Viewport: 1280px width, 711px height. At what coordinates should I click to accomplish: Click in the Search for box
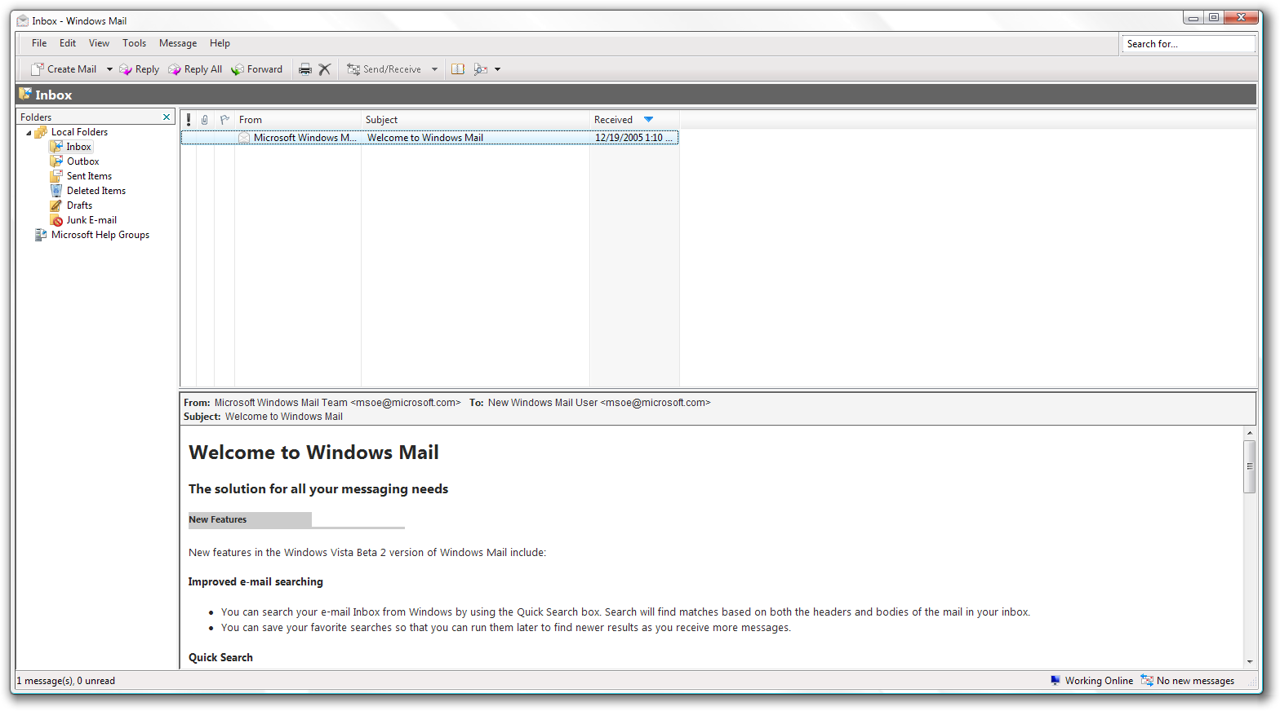[1189, 44]
